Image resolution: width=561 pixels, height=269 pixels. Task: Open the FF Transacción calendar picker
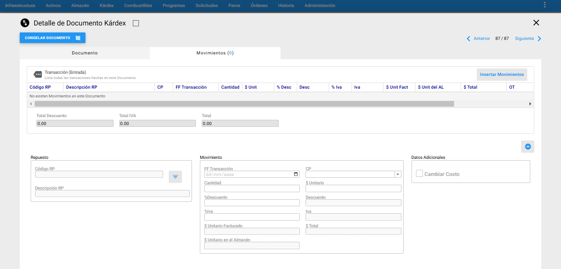(296, 174)
